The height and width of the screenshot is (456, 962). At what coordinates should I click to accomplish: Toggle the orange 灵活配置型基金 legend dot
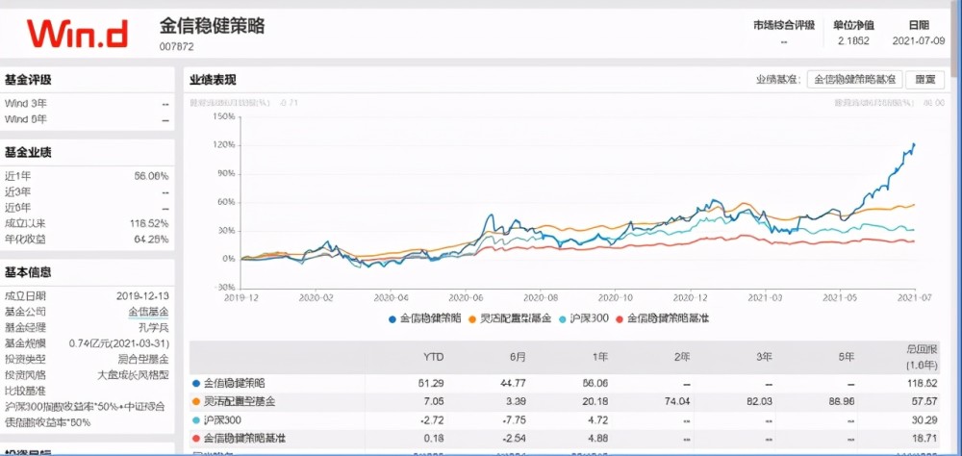click(x=472, y=319)
